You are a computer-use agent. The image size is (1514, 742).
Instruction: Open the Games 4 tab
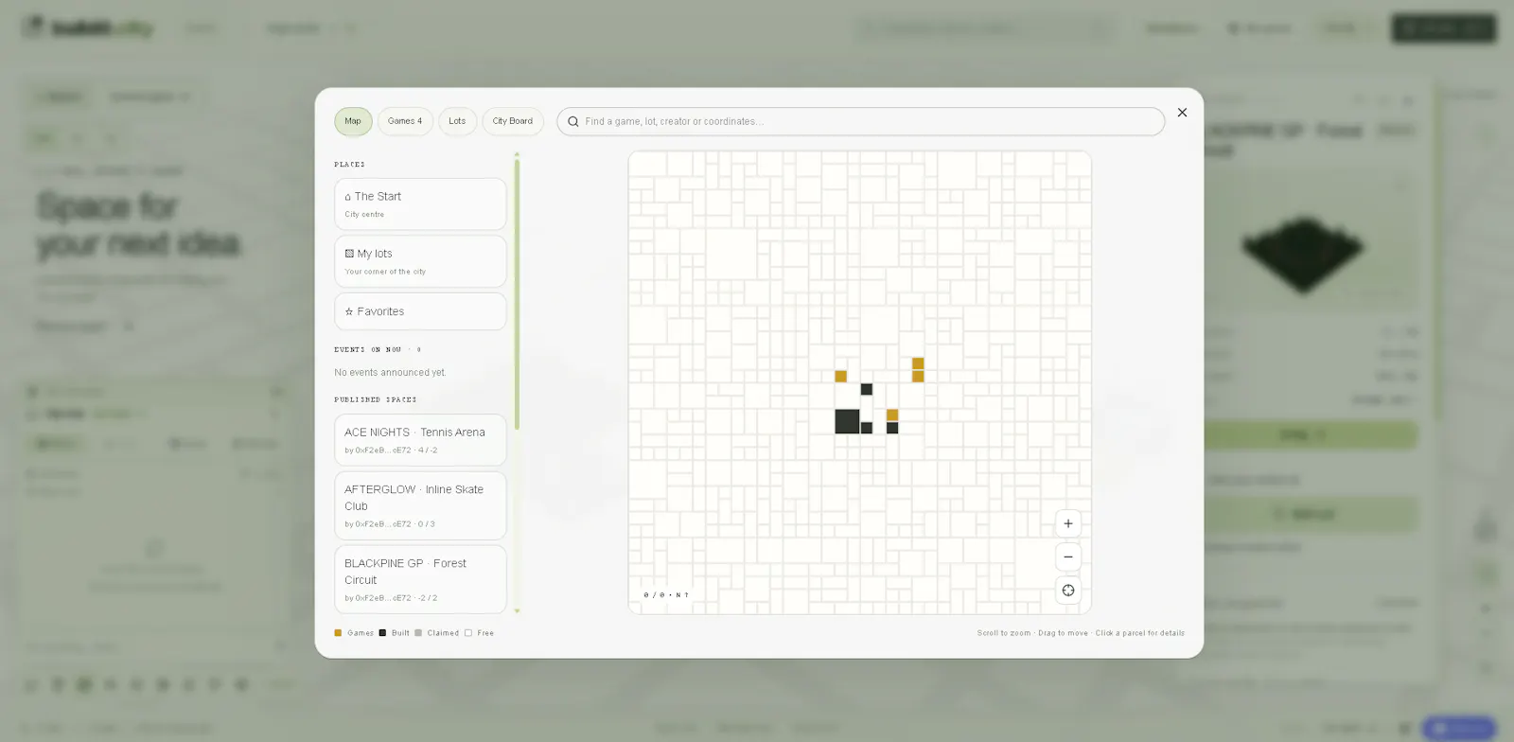pyautogui.click(x=405, y=121)
